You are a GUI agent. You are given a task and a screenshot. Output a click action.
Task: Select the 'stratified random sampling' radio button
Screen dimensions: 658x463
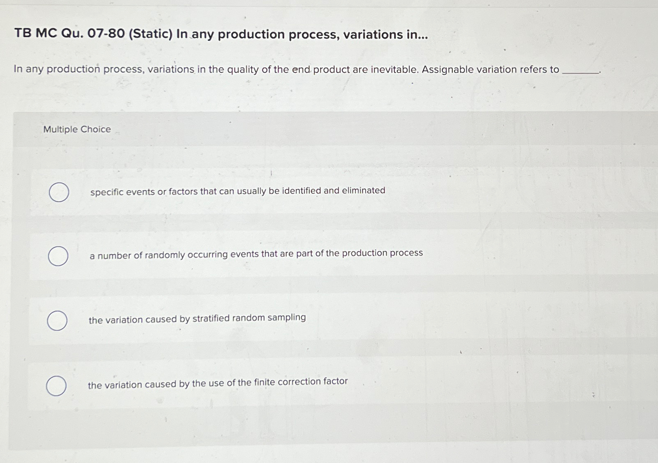57,320
